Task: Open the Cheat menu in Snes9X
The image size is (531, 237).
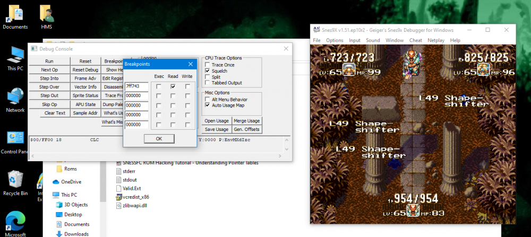Action: 416,40
